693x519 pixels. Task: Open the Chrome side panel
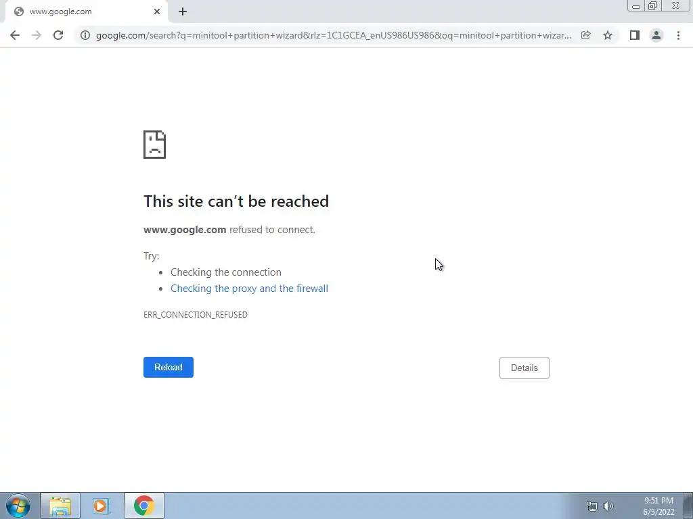point(634,35)
